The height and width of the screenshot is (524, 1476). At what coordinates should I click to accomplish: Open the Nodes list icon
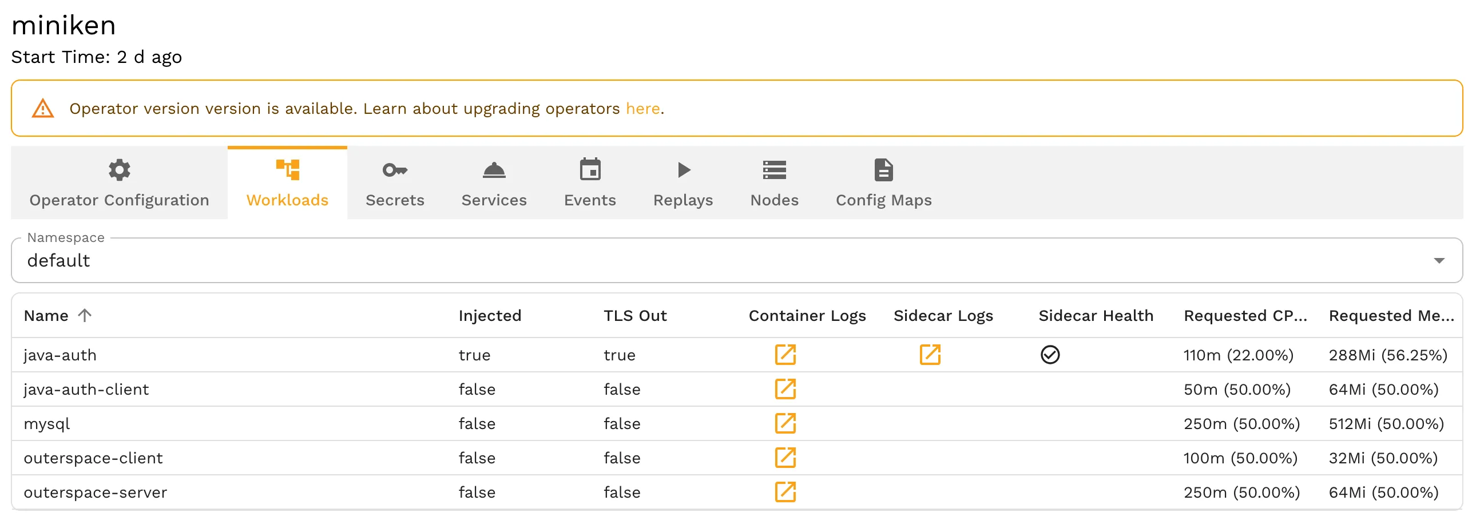tap(774, 169)
